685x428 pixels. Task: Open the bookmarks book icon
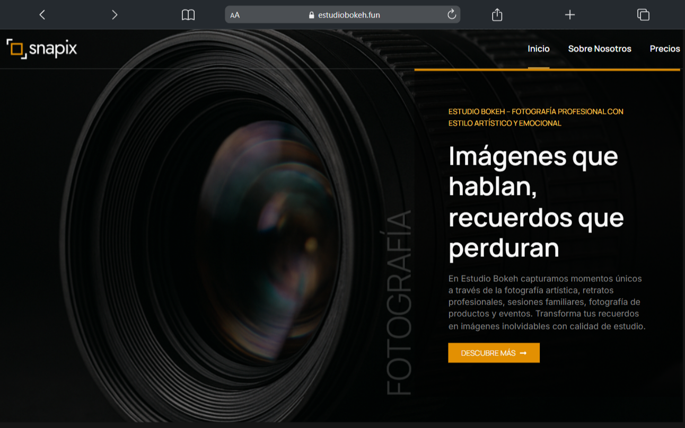click(x=188, y=15)
